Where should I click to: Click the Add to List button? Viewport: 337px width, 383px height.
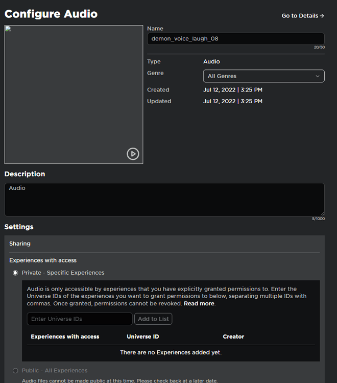[x=153, y=319]
